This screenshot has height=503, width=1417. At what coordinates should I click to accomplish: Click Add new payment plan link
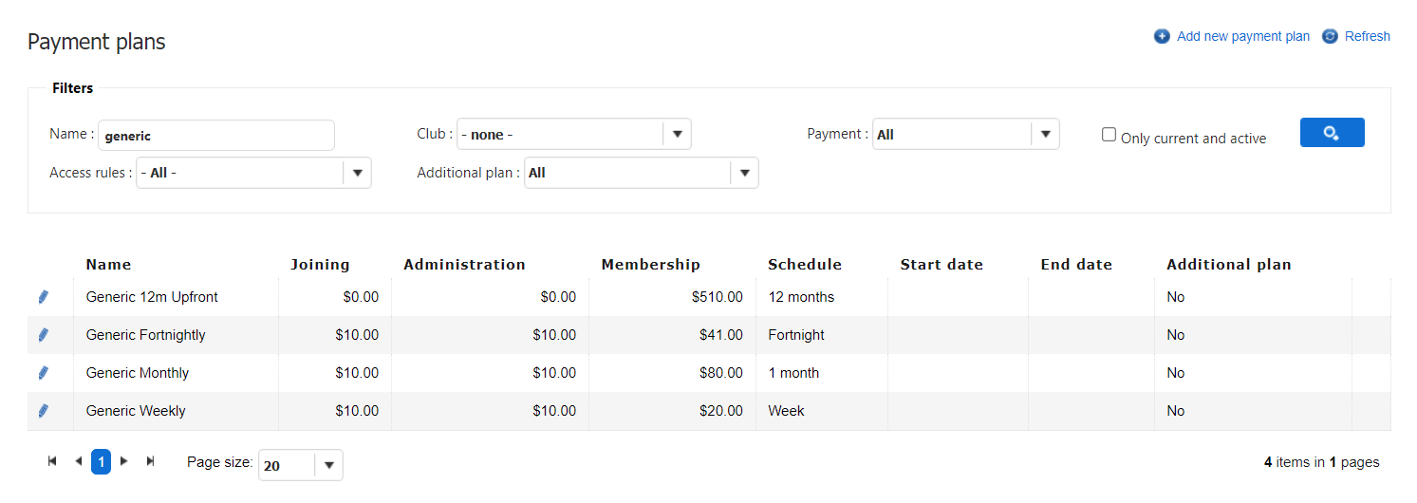click(1242, 36)
